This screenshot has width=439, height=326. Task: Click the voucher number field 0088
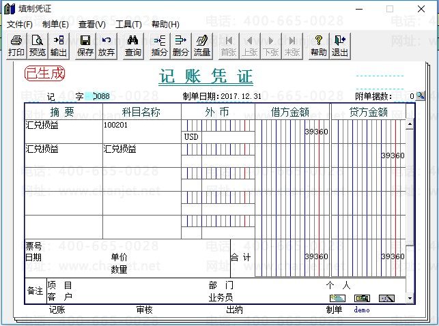click(100, 96)
